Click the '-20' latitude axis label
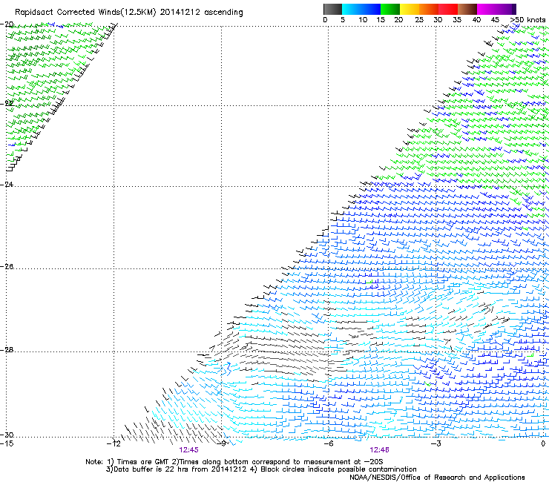 click(7, 24)
